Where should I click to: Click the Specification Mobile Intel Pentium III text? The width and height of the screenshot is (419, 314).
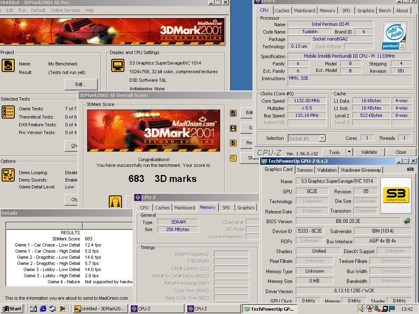[349, 56]
